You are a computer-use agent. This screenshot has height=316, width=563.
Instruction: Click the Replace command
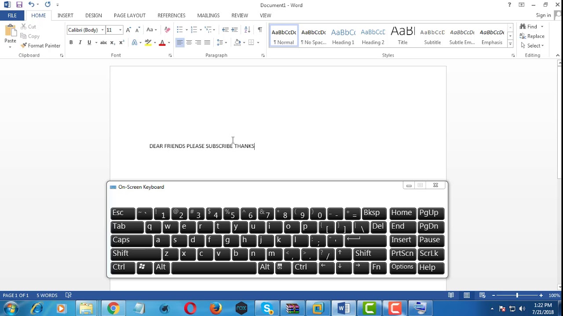point(532,36)
